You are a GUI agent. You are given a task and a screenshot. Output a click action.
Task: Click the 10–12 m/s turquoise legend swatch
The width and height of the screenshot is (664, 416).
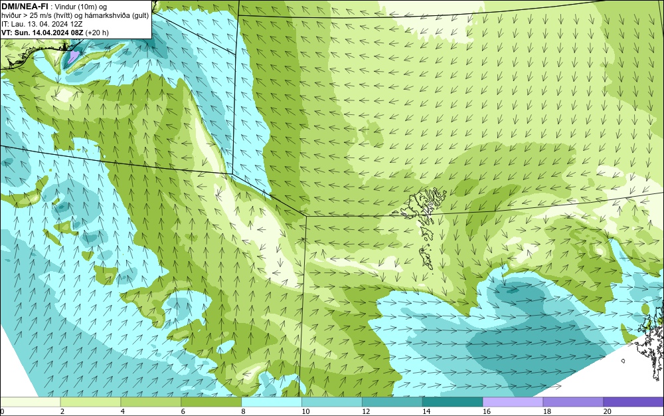332,401
